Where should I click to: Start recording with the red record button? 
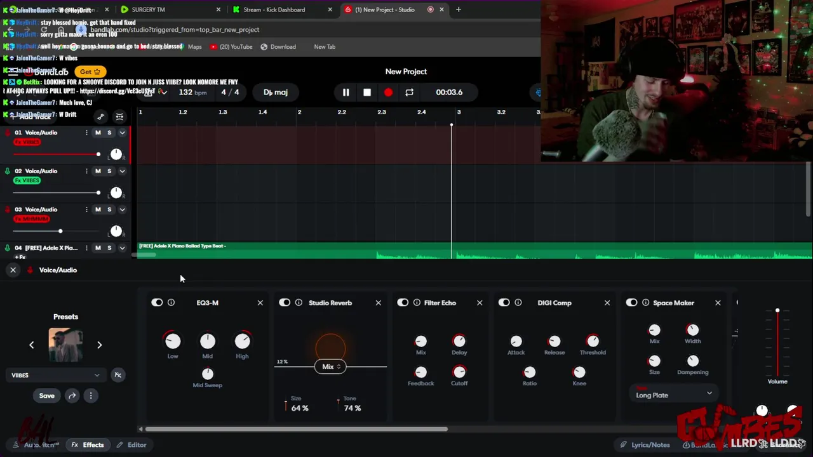[x=388, y=92]
